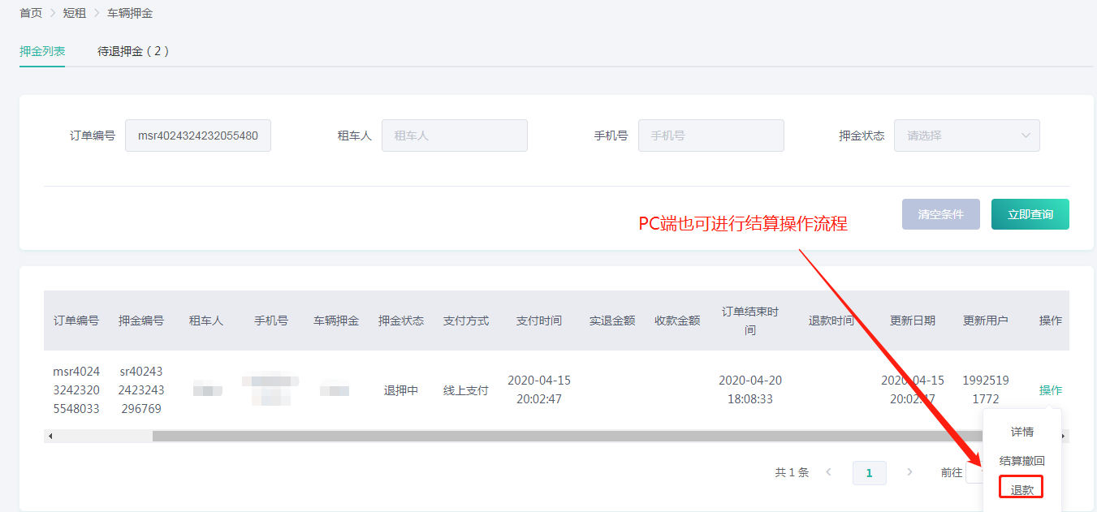
Task: Switch to the 押金列表 tab
Action: (x=42, y=51)
